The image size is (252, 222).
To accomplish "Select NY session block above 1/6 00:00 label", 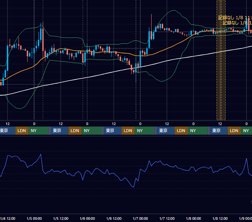I will [x=92, y=131].
